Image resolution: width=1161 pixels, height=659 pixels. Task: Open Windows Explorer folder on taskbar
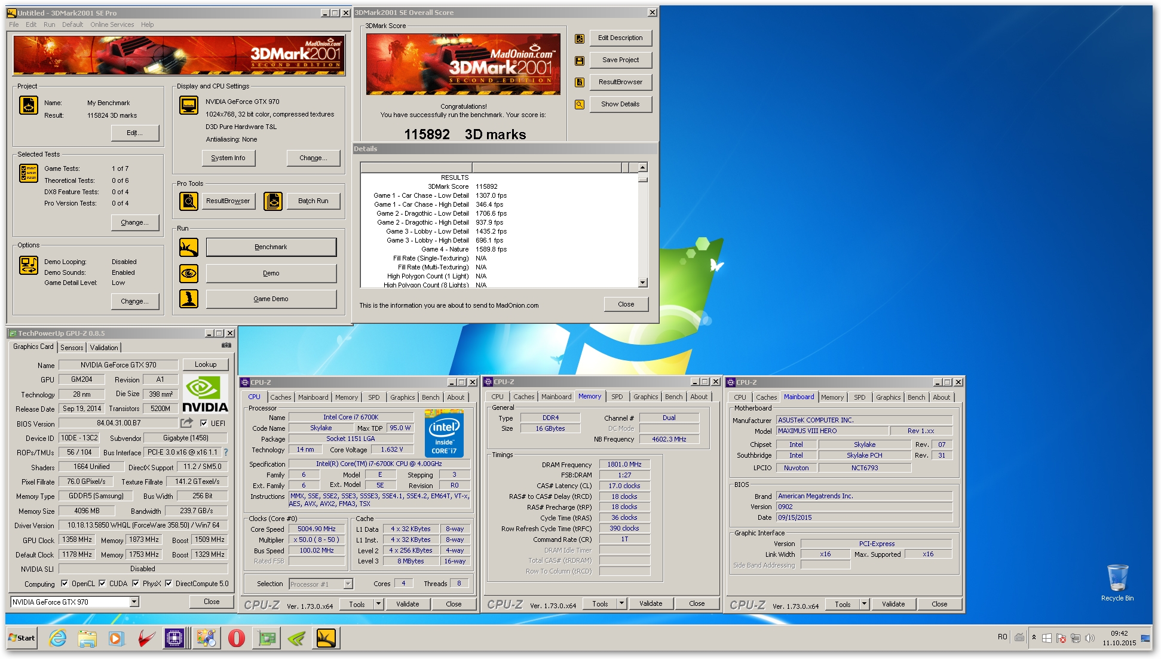coord(87,638)
